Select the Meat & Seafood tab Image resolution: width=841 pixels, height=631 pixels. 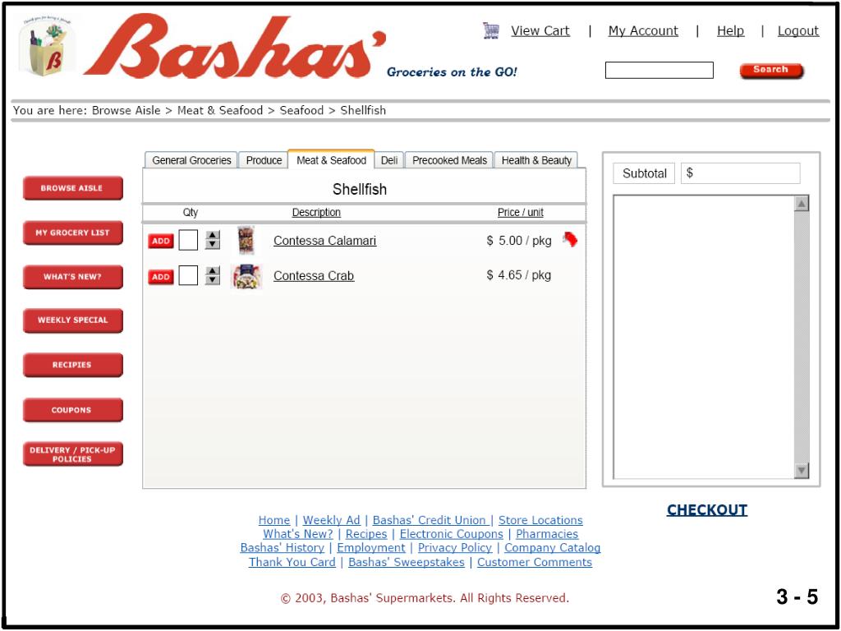332,160
